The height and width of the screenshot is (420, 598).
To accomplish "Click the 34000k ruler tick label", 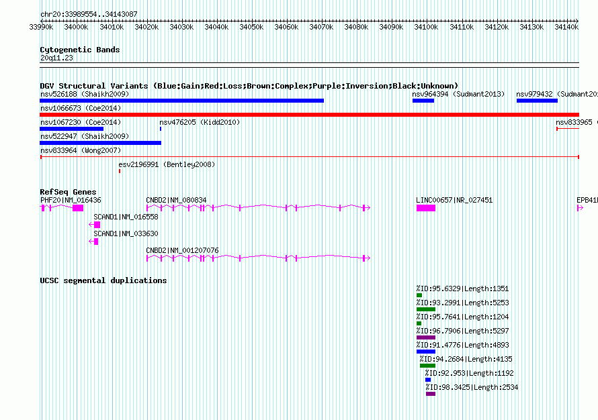I will click(77, 27).
